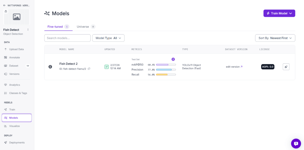The image size is (304, 150).
Task: Expand the Model Type filter dropdown
Action: tap(108, 38)
